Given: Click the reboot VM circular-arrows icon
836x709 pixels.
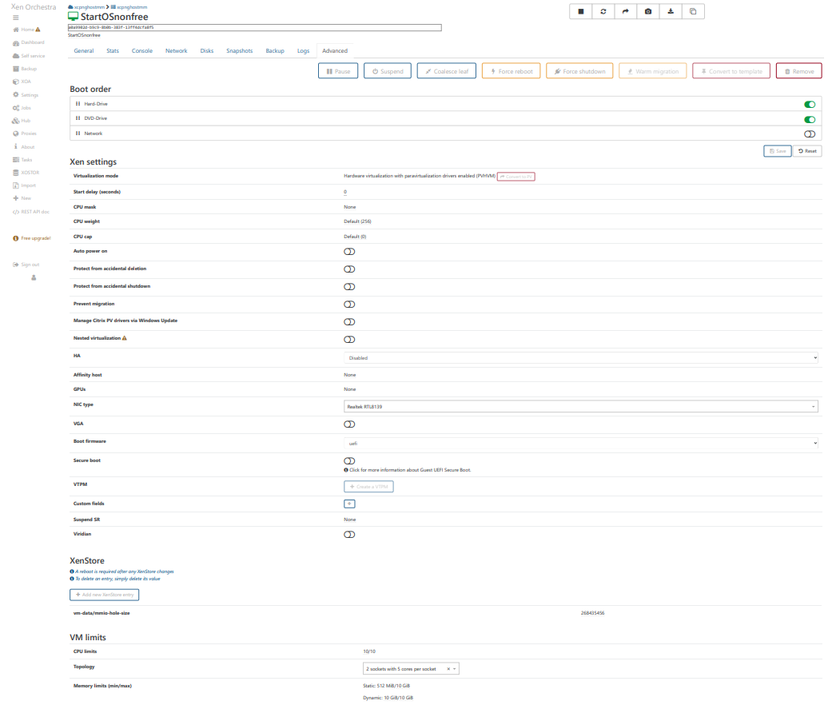Looking at the screenshot, I should (x=603, y=12).
